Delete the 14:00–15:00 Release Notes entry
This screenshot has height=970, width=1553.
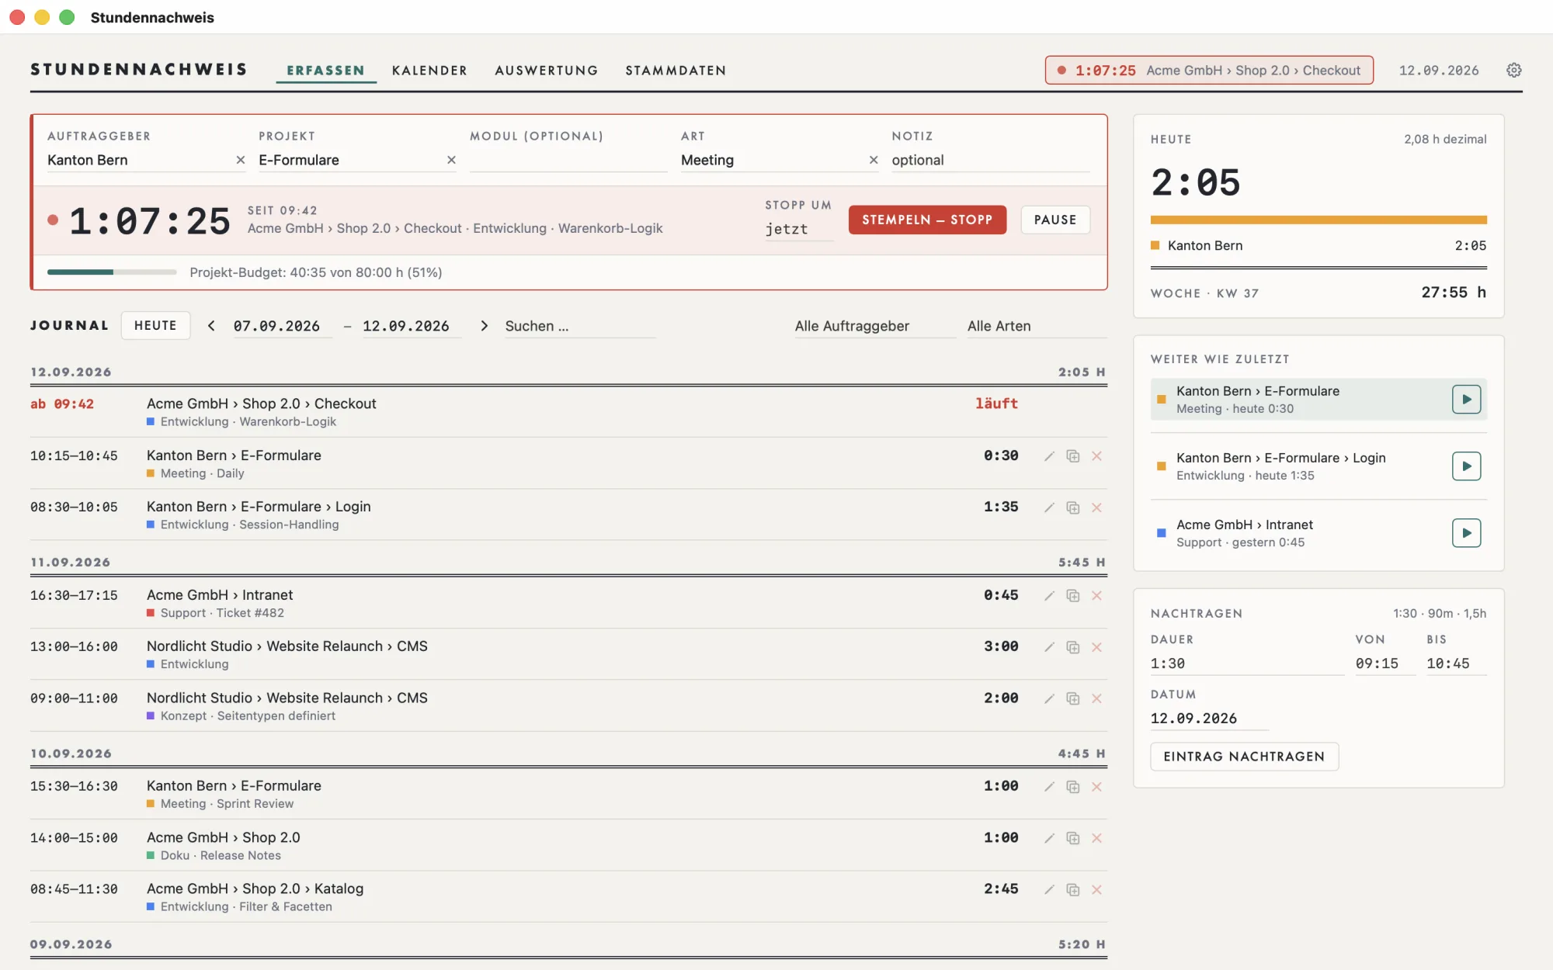(1096, 838)
